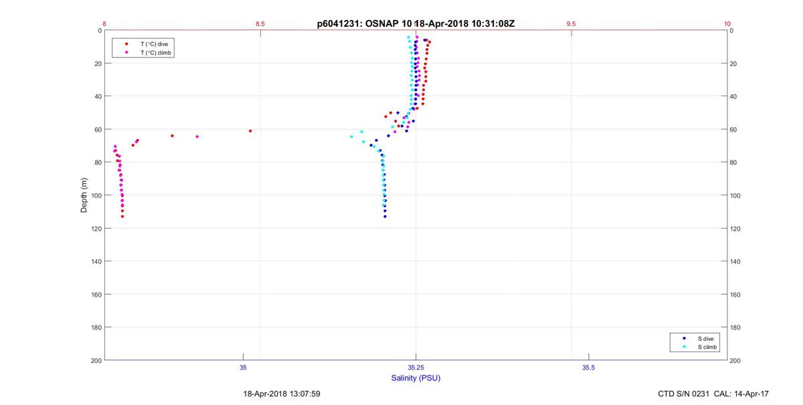Click the dark blue 'S dive' legend marker

pos(684,339)
